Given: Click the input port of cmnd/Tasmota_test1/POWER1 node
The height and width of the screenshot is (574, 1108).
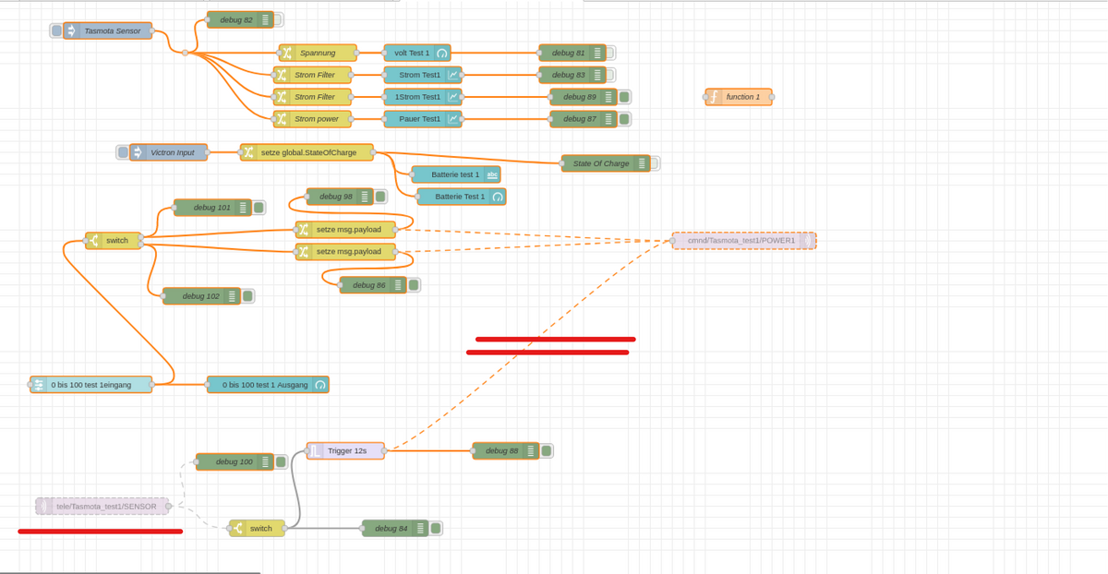Looking at the screenshot, I should point(671,241).
